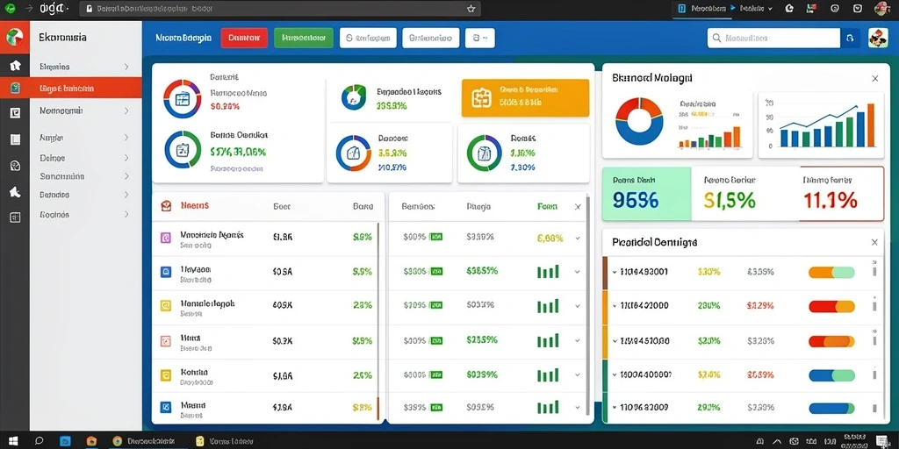Expand the Eiguias sidebar item chevron
The height and width of the screenshot is (449, 899).
[x=126, y=67]
